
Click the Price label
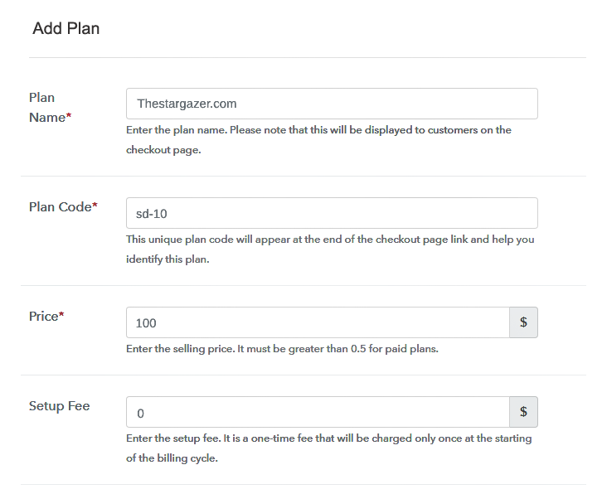[x=43, y=317]
